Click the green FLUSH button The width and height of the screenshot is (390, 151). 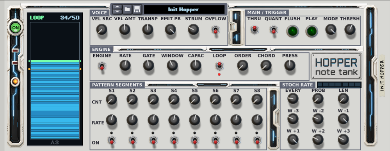point(292,31)
